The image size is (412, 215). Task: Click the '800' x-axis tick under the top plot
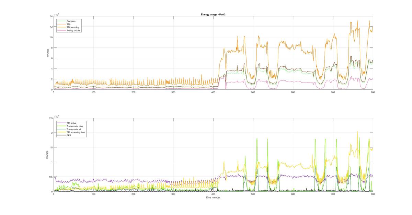pos(373,92)
